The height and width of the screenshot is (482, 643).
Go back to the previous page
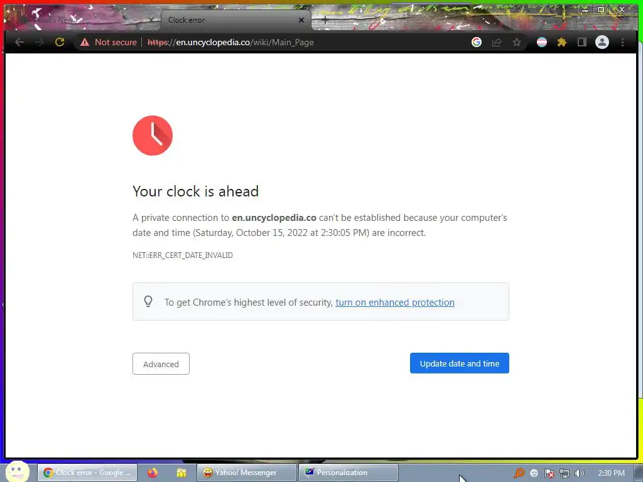[x=19, y=42]
